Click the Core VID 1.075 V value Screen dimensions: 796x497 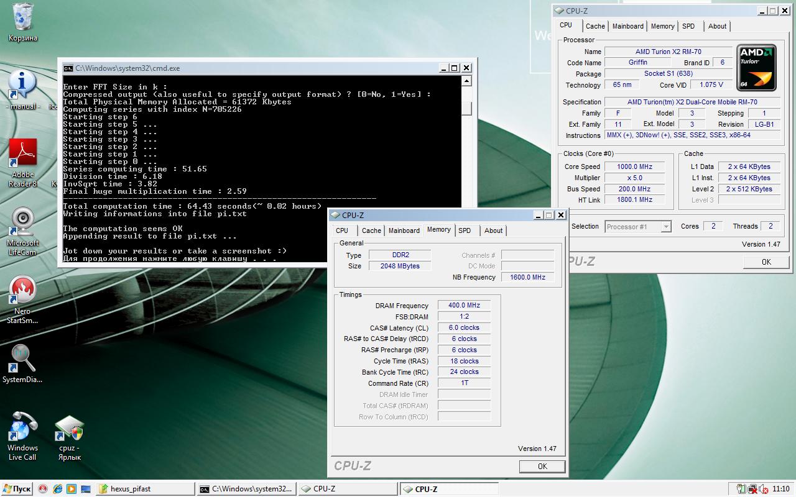click(x=711, y=84)
